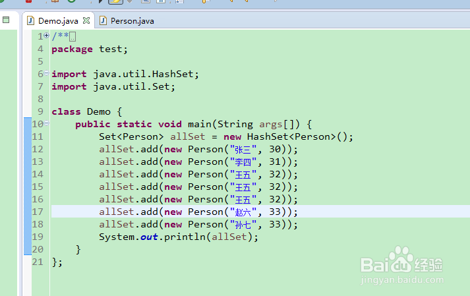Click line number 9 in the gutter
The height and width of the screenshot is (296, 470).
point(40,112)
